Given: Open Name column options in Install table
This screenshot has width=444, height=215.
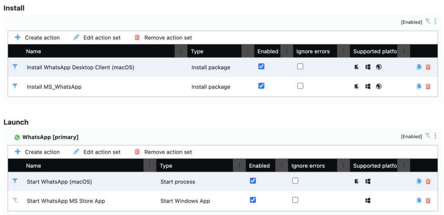Looking at the screenshot, I should (181, 52).
